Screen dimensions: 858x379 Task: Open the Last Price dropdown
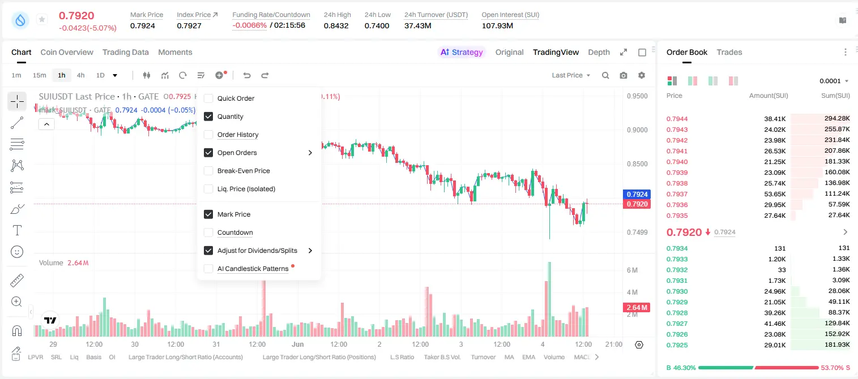(571, 75)
